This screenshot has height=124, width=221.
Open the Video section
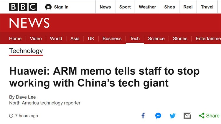click(36, 38)
